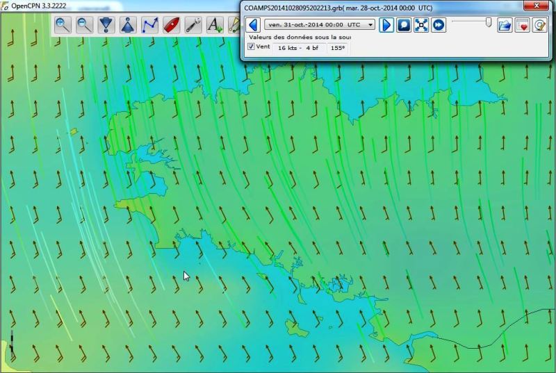Toggle the red boat auto-follow icon
The width and height of the screenshot is (556, 373).
point(171,26)
